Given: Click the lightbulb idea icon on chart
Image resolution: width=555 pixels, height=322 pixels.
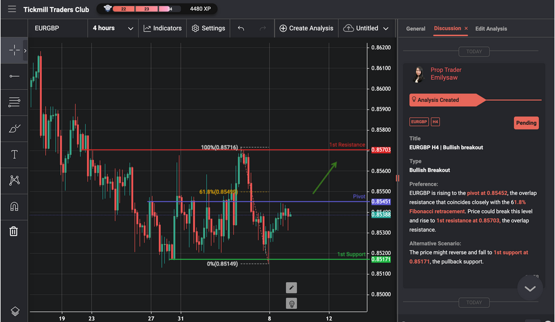Looking at the screenshot, I should tap(291, 304).
